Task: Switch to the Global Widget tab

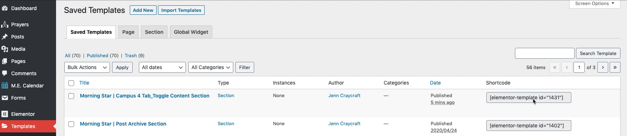Action: 191,32
